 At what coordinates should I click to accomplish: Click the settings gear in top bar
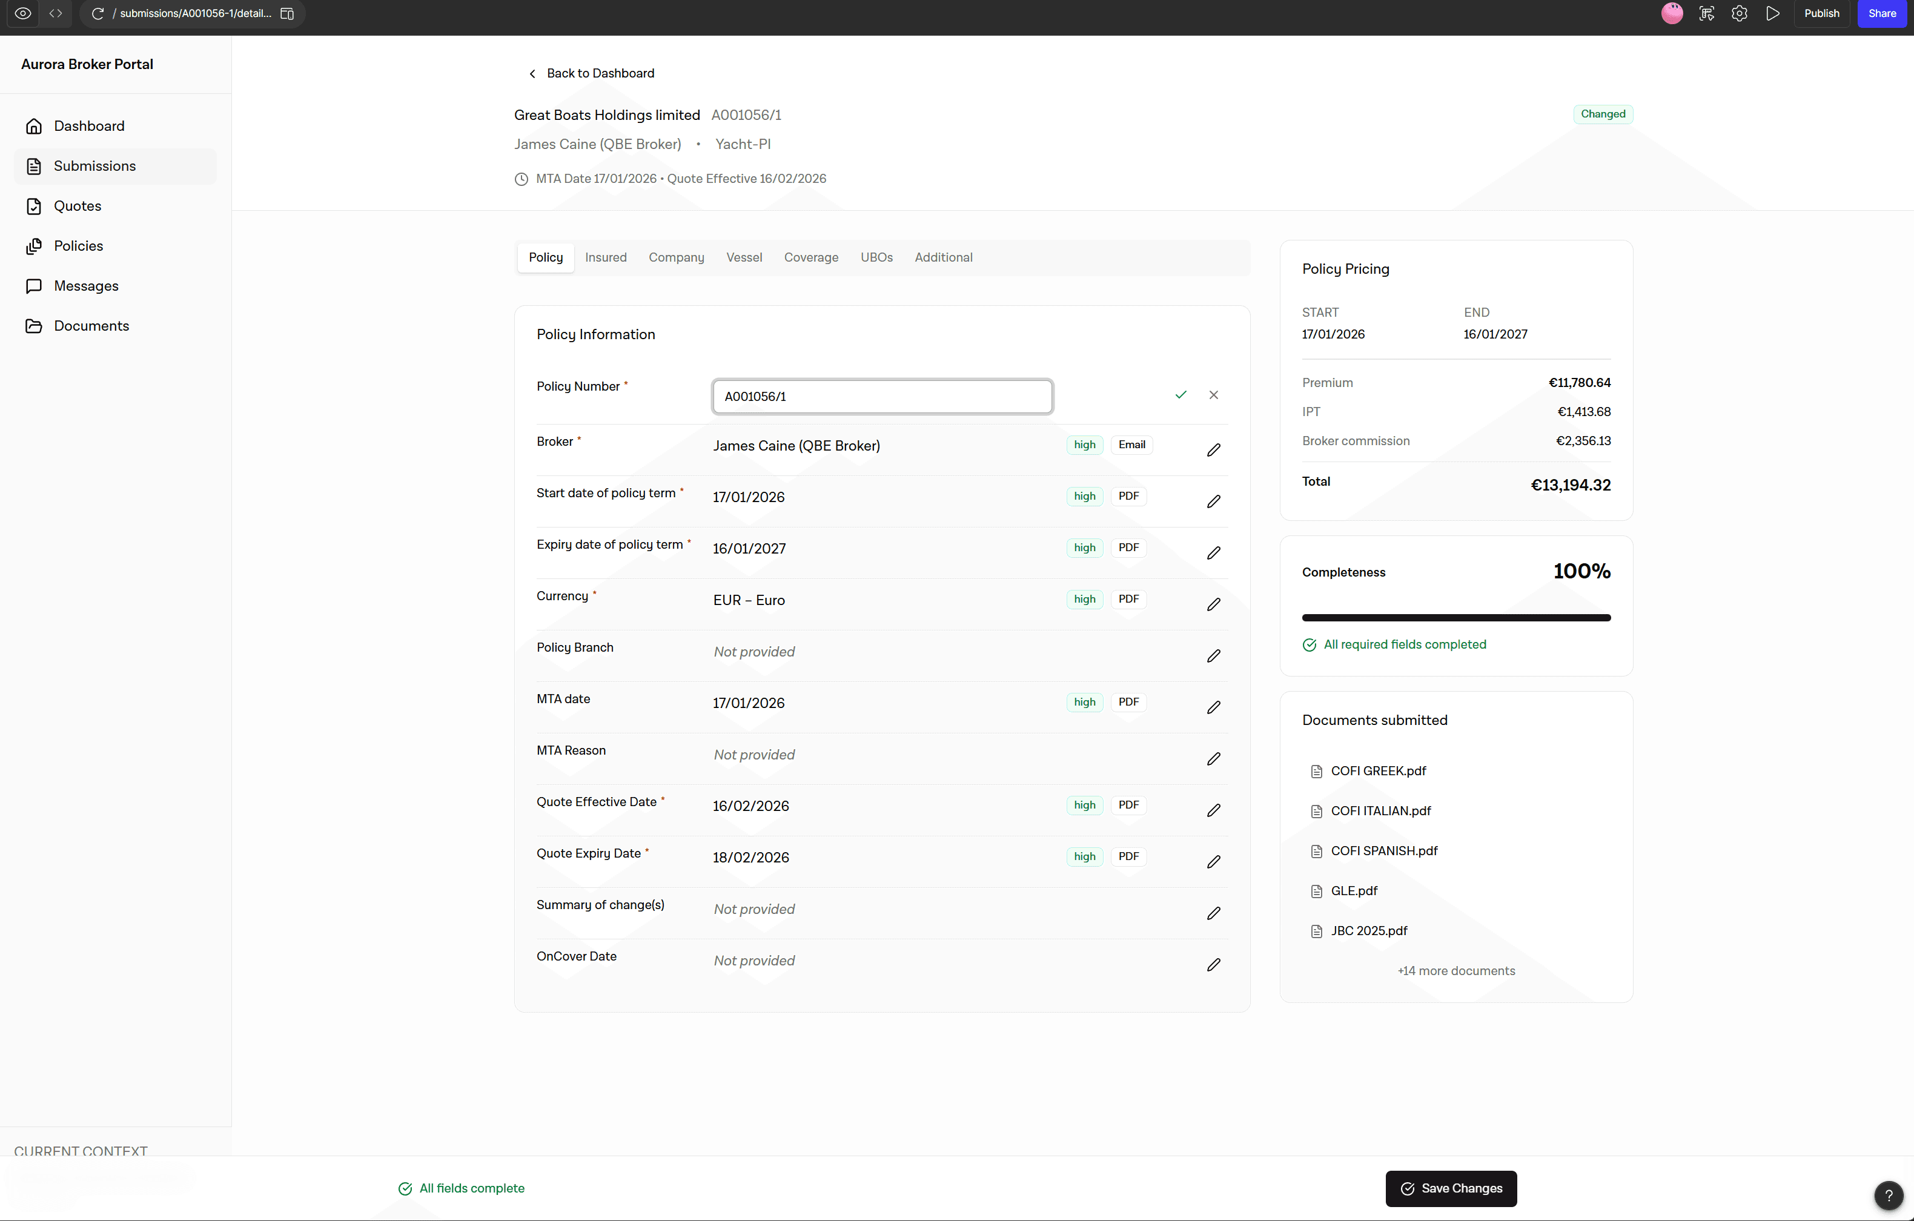tap(1739, 13)
